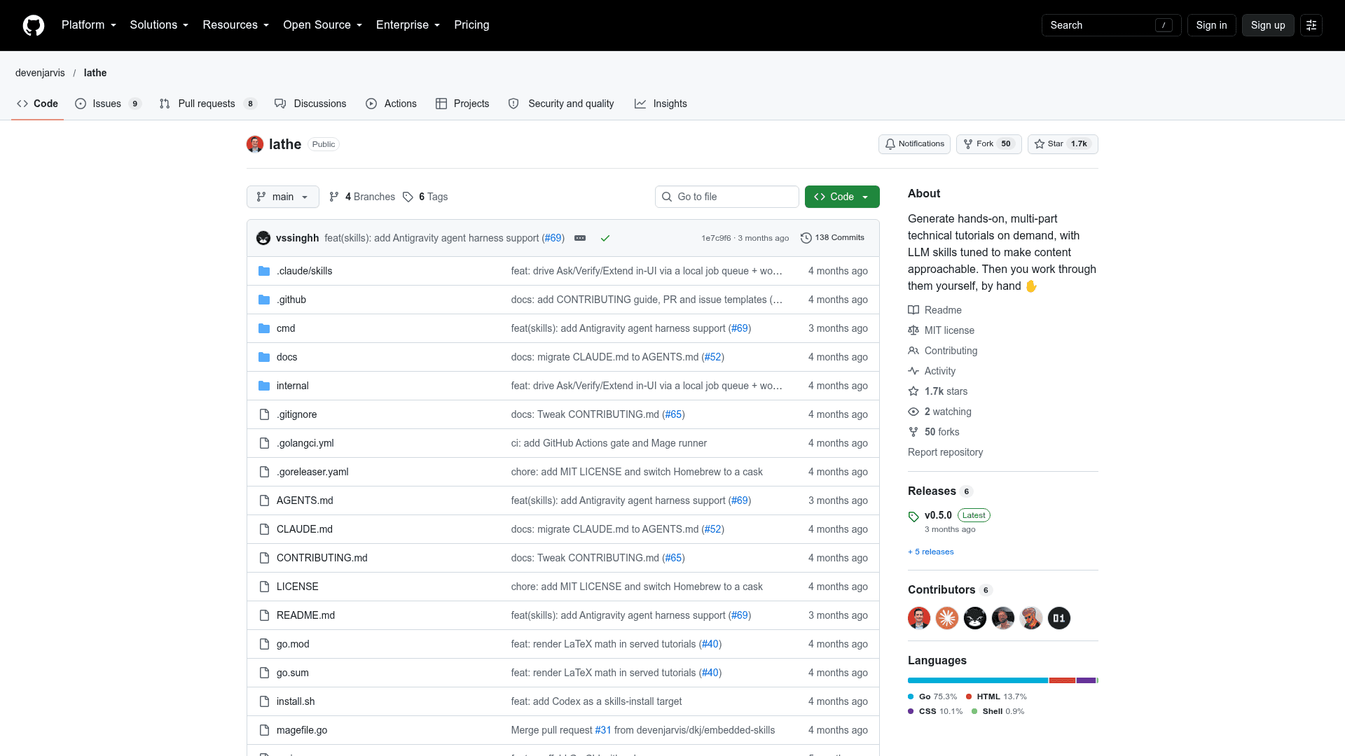Switch to the Issues tab
The height and width of the screenshot is (756, 1345).
[x=109, y=104]
